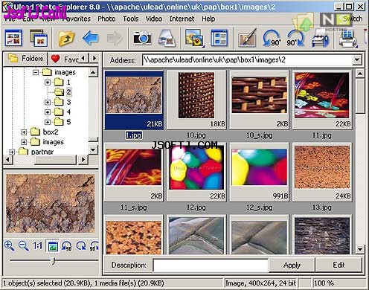Go up one folder level icon

click(66, 38)
